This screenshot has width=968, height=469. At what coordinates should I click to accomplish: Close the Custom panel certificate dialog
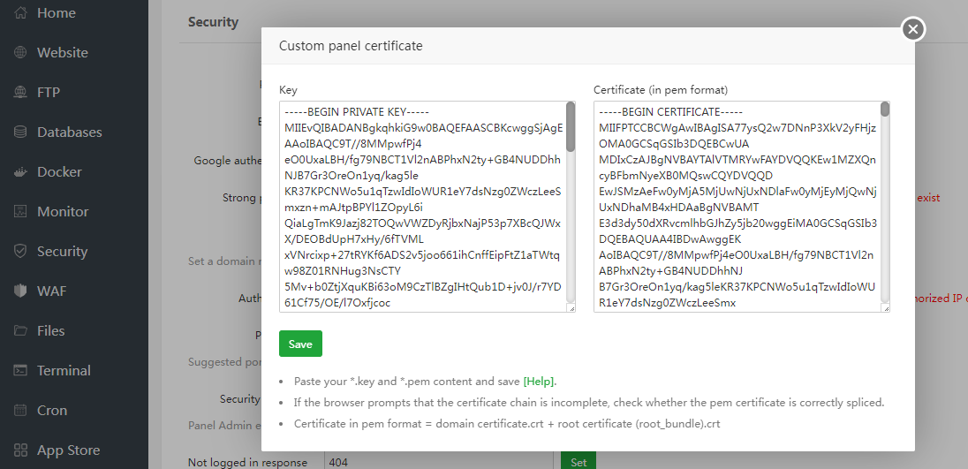coord(913,29)
